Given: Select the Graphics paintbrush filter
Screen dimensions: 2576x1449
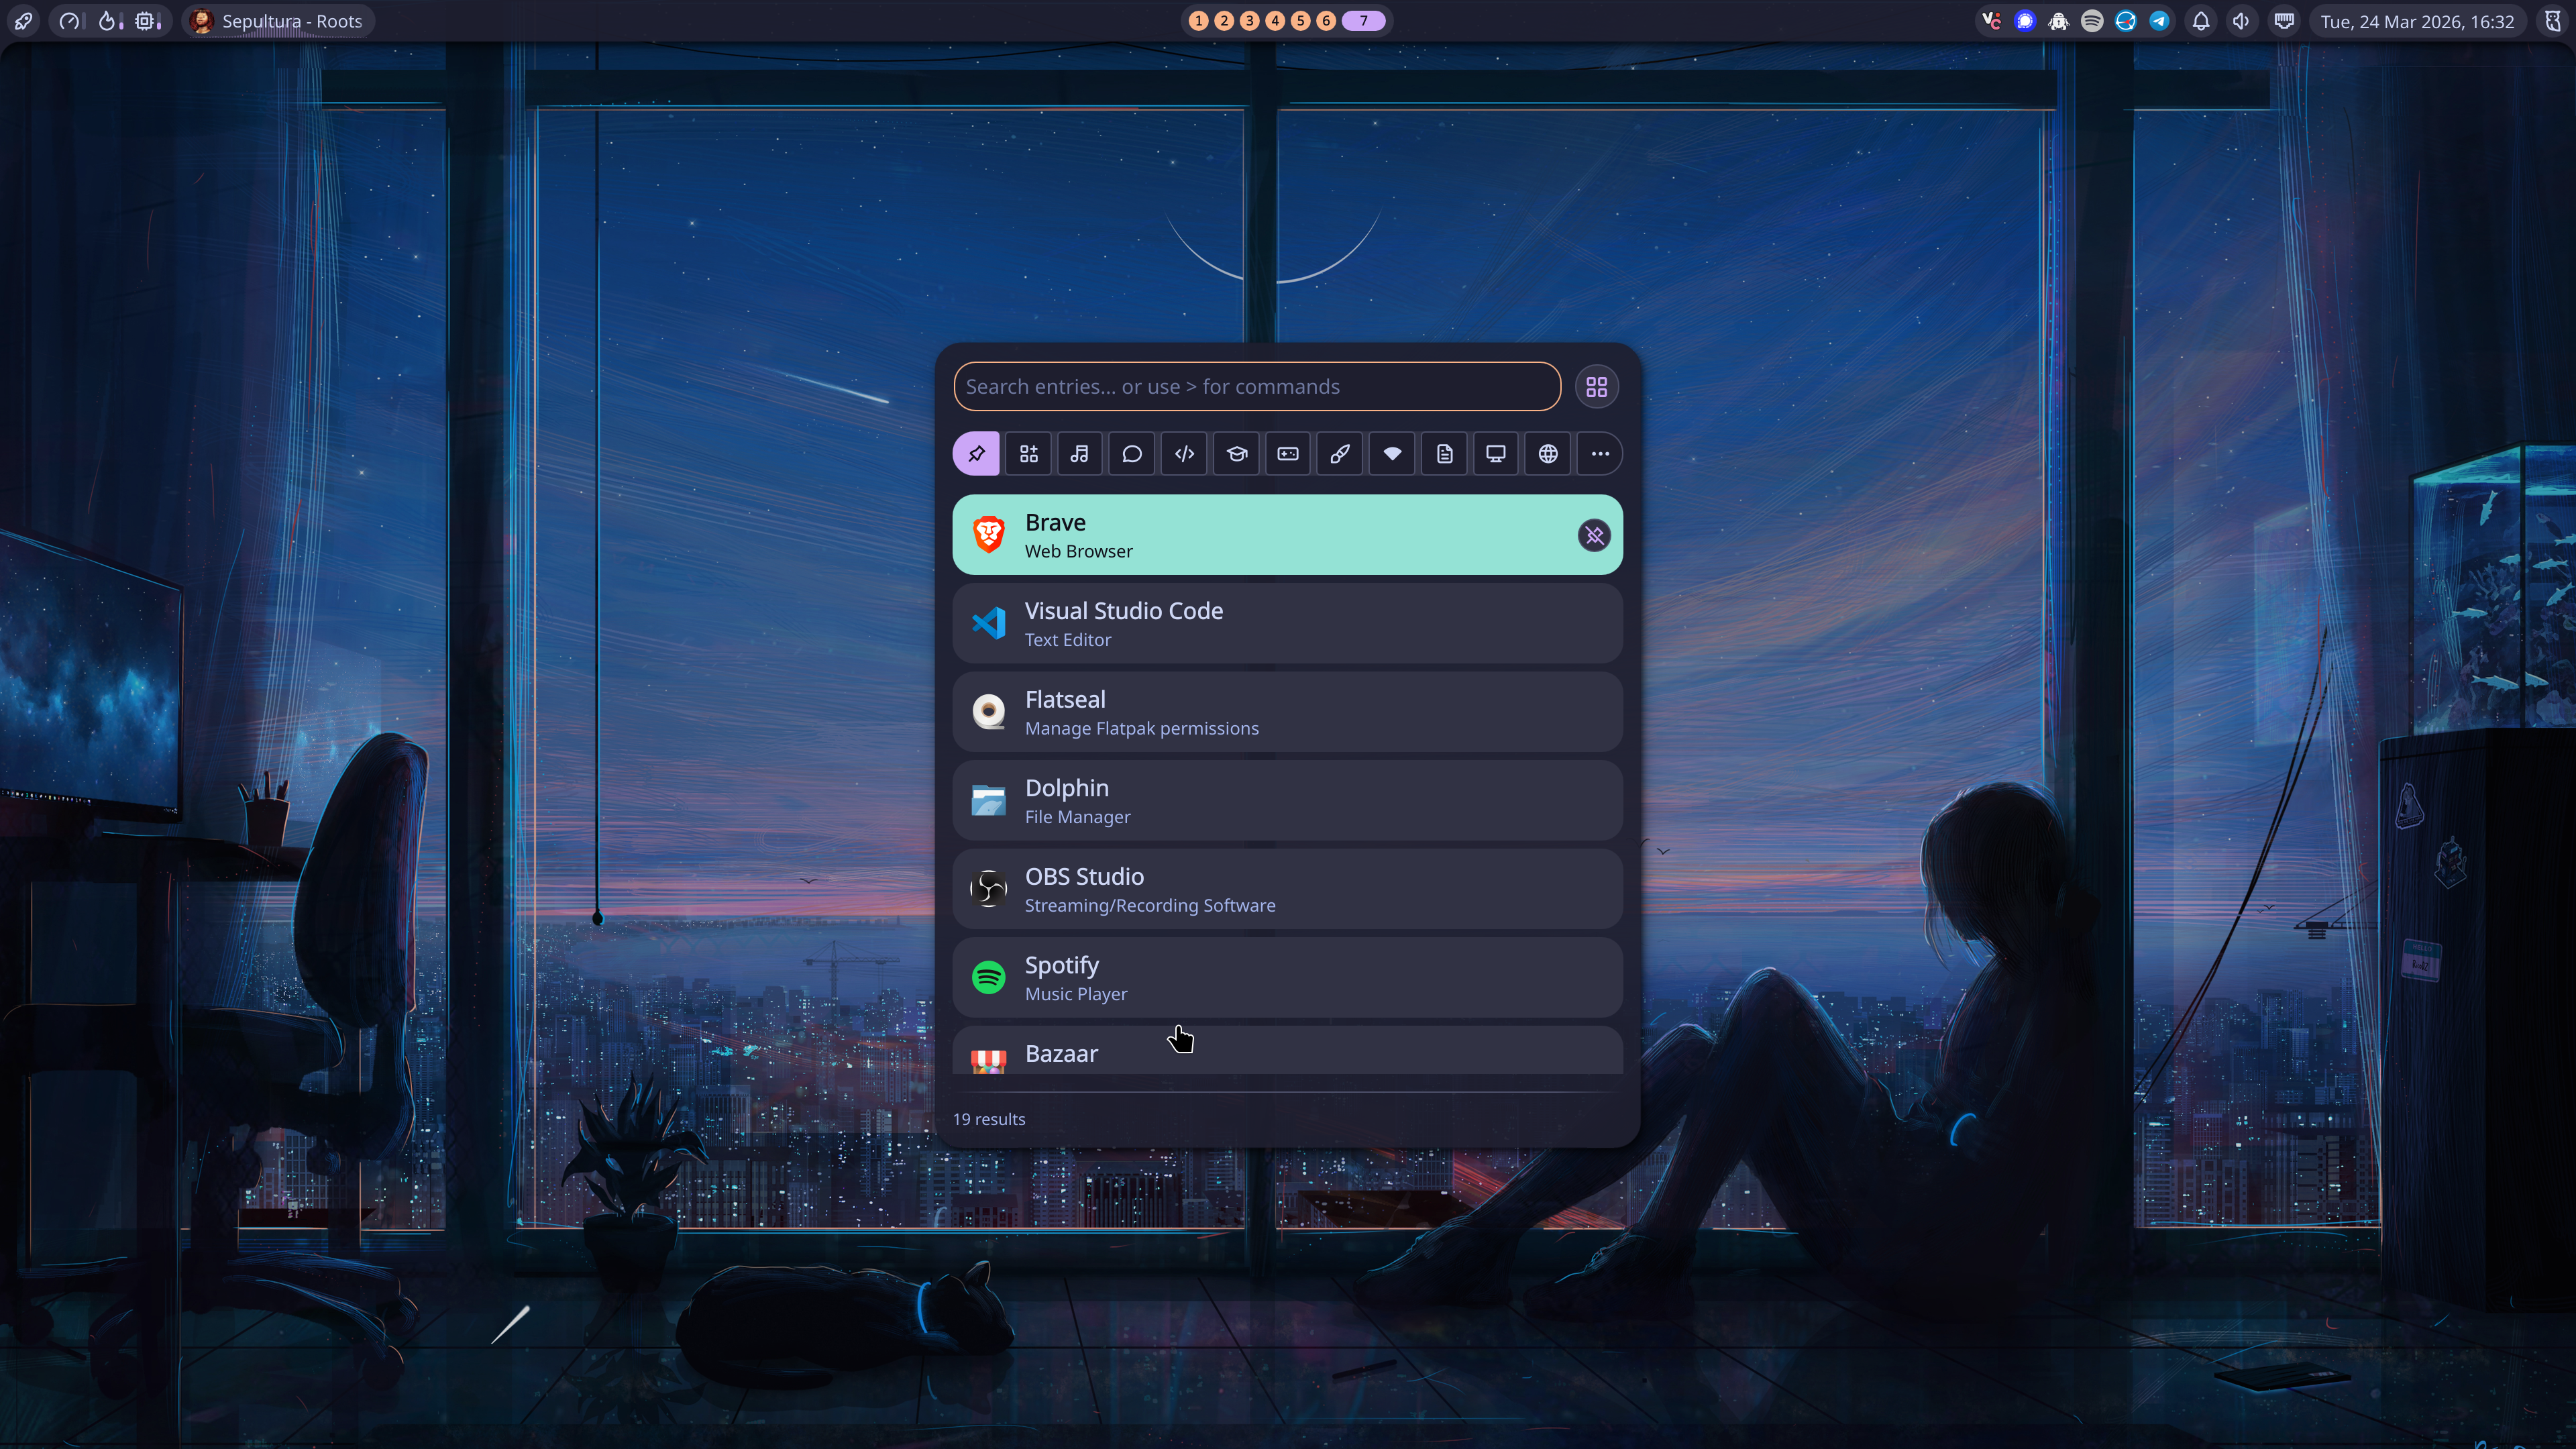Looking at the screenshot, I should coord(1339,453).
